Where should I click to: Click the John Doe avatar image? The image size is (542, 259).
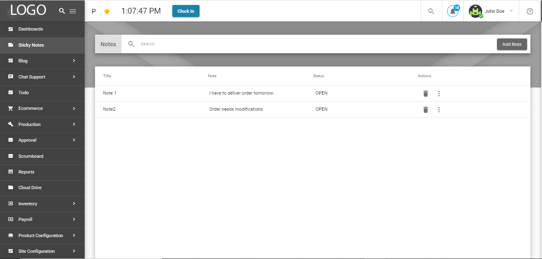coord(476,11)
